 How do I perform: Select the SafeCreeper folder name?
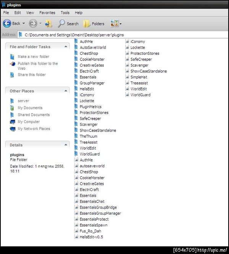pos(90,119)
